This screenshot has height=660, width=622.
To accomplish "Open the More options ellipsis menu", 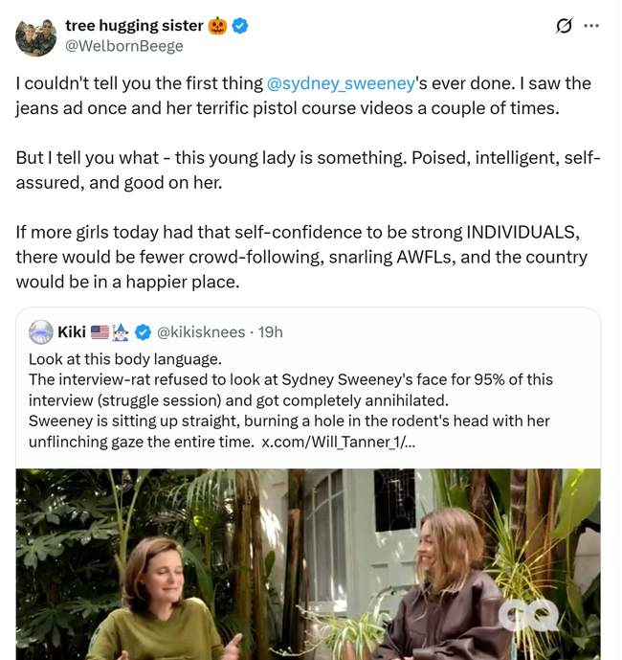I will [x=592, y=26].
